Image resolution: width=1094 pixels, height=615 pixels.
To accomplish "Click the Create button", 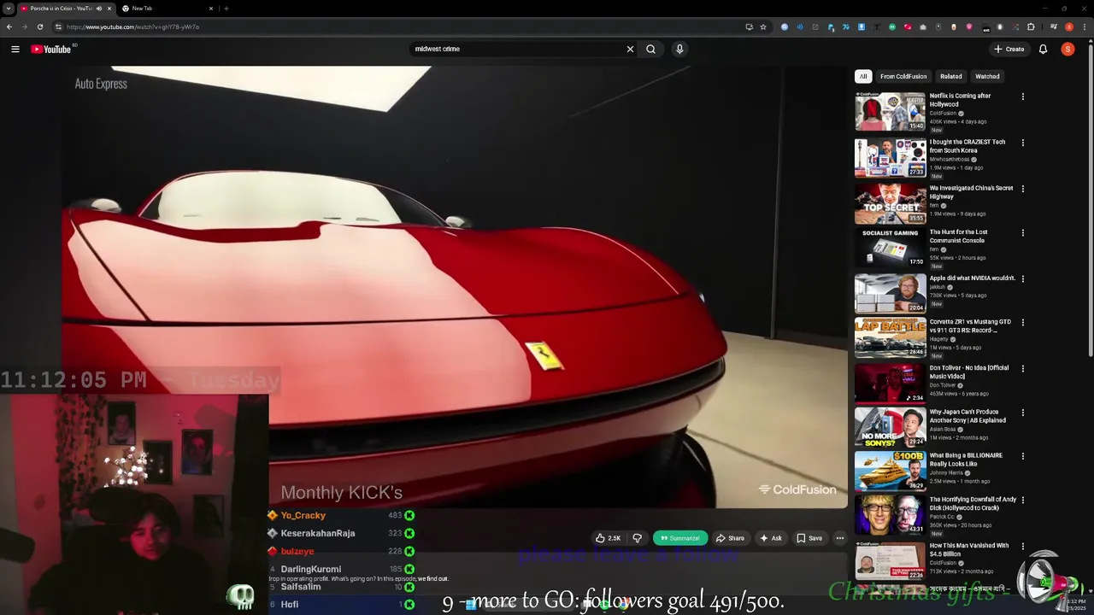I will (x=1009, y=49).
